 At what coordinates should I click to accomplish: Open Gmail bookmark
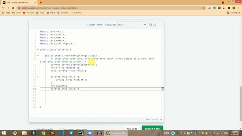pos(16,12)
